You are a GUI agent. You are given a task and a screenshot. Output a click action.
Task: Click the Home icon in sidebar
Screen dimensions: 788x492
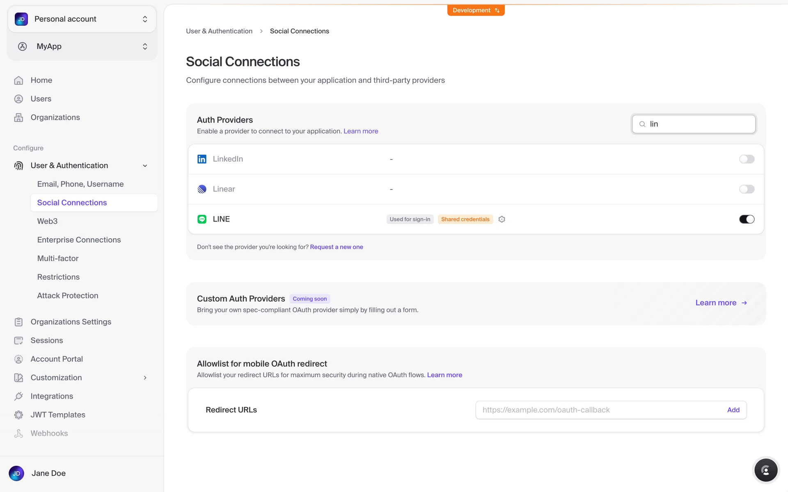tap(18, 80)
